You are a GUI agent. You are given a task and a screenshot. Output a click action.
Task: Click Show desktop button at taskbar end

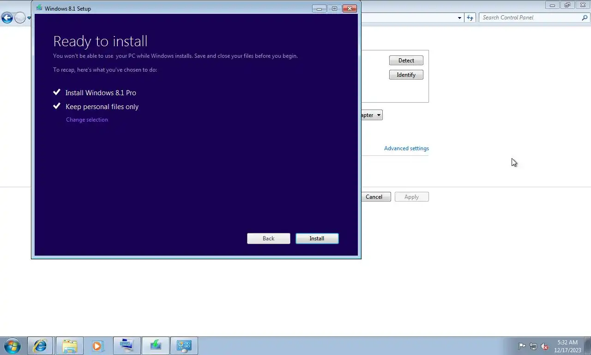[587, 346]
